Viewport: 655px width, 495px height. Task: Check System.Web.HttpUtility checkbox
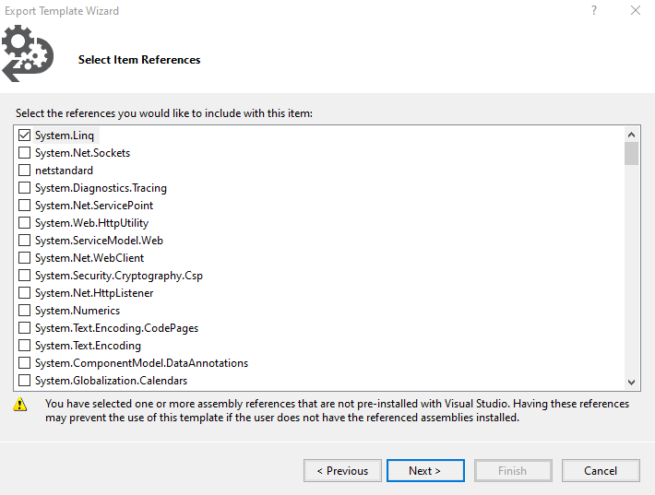(24, 223)
